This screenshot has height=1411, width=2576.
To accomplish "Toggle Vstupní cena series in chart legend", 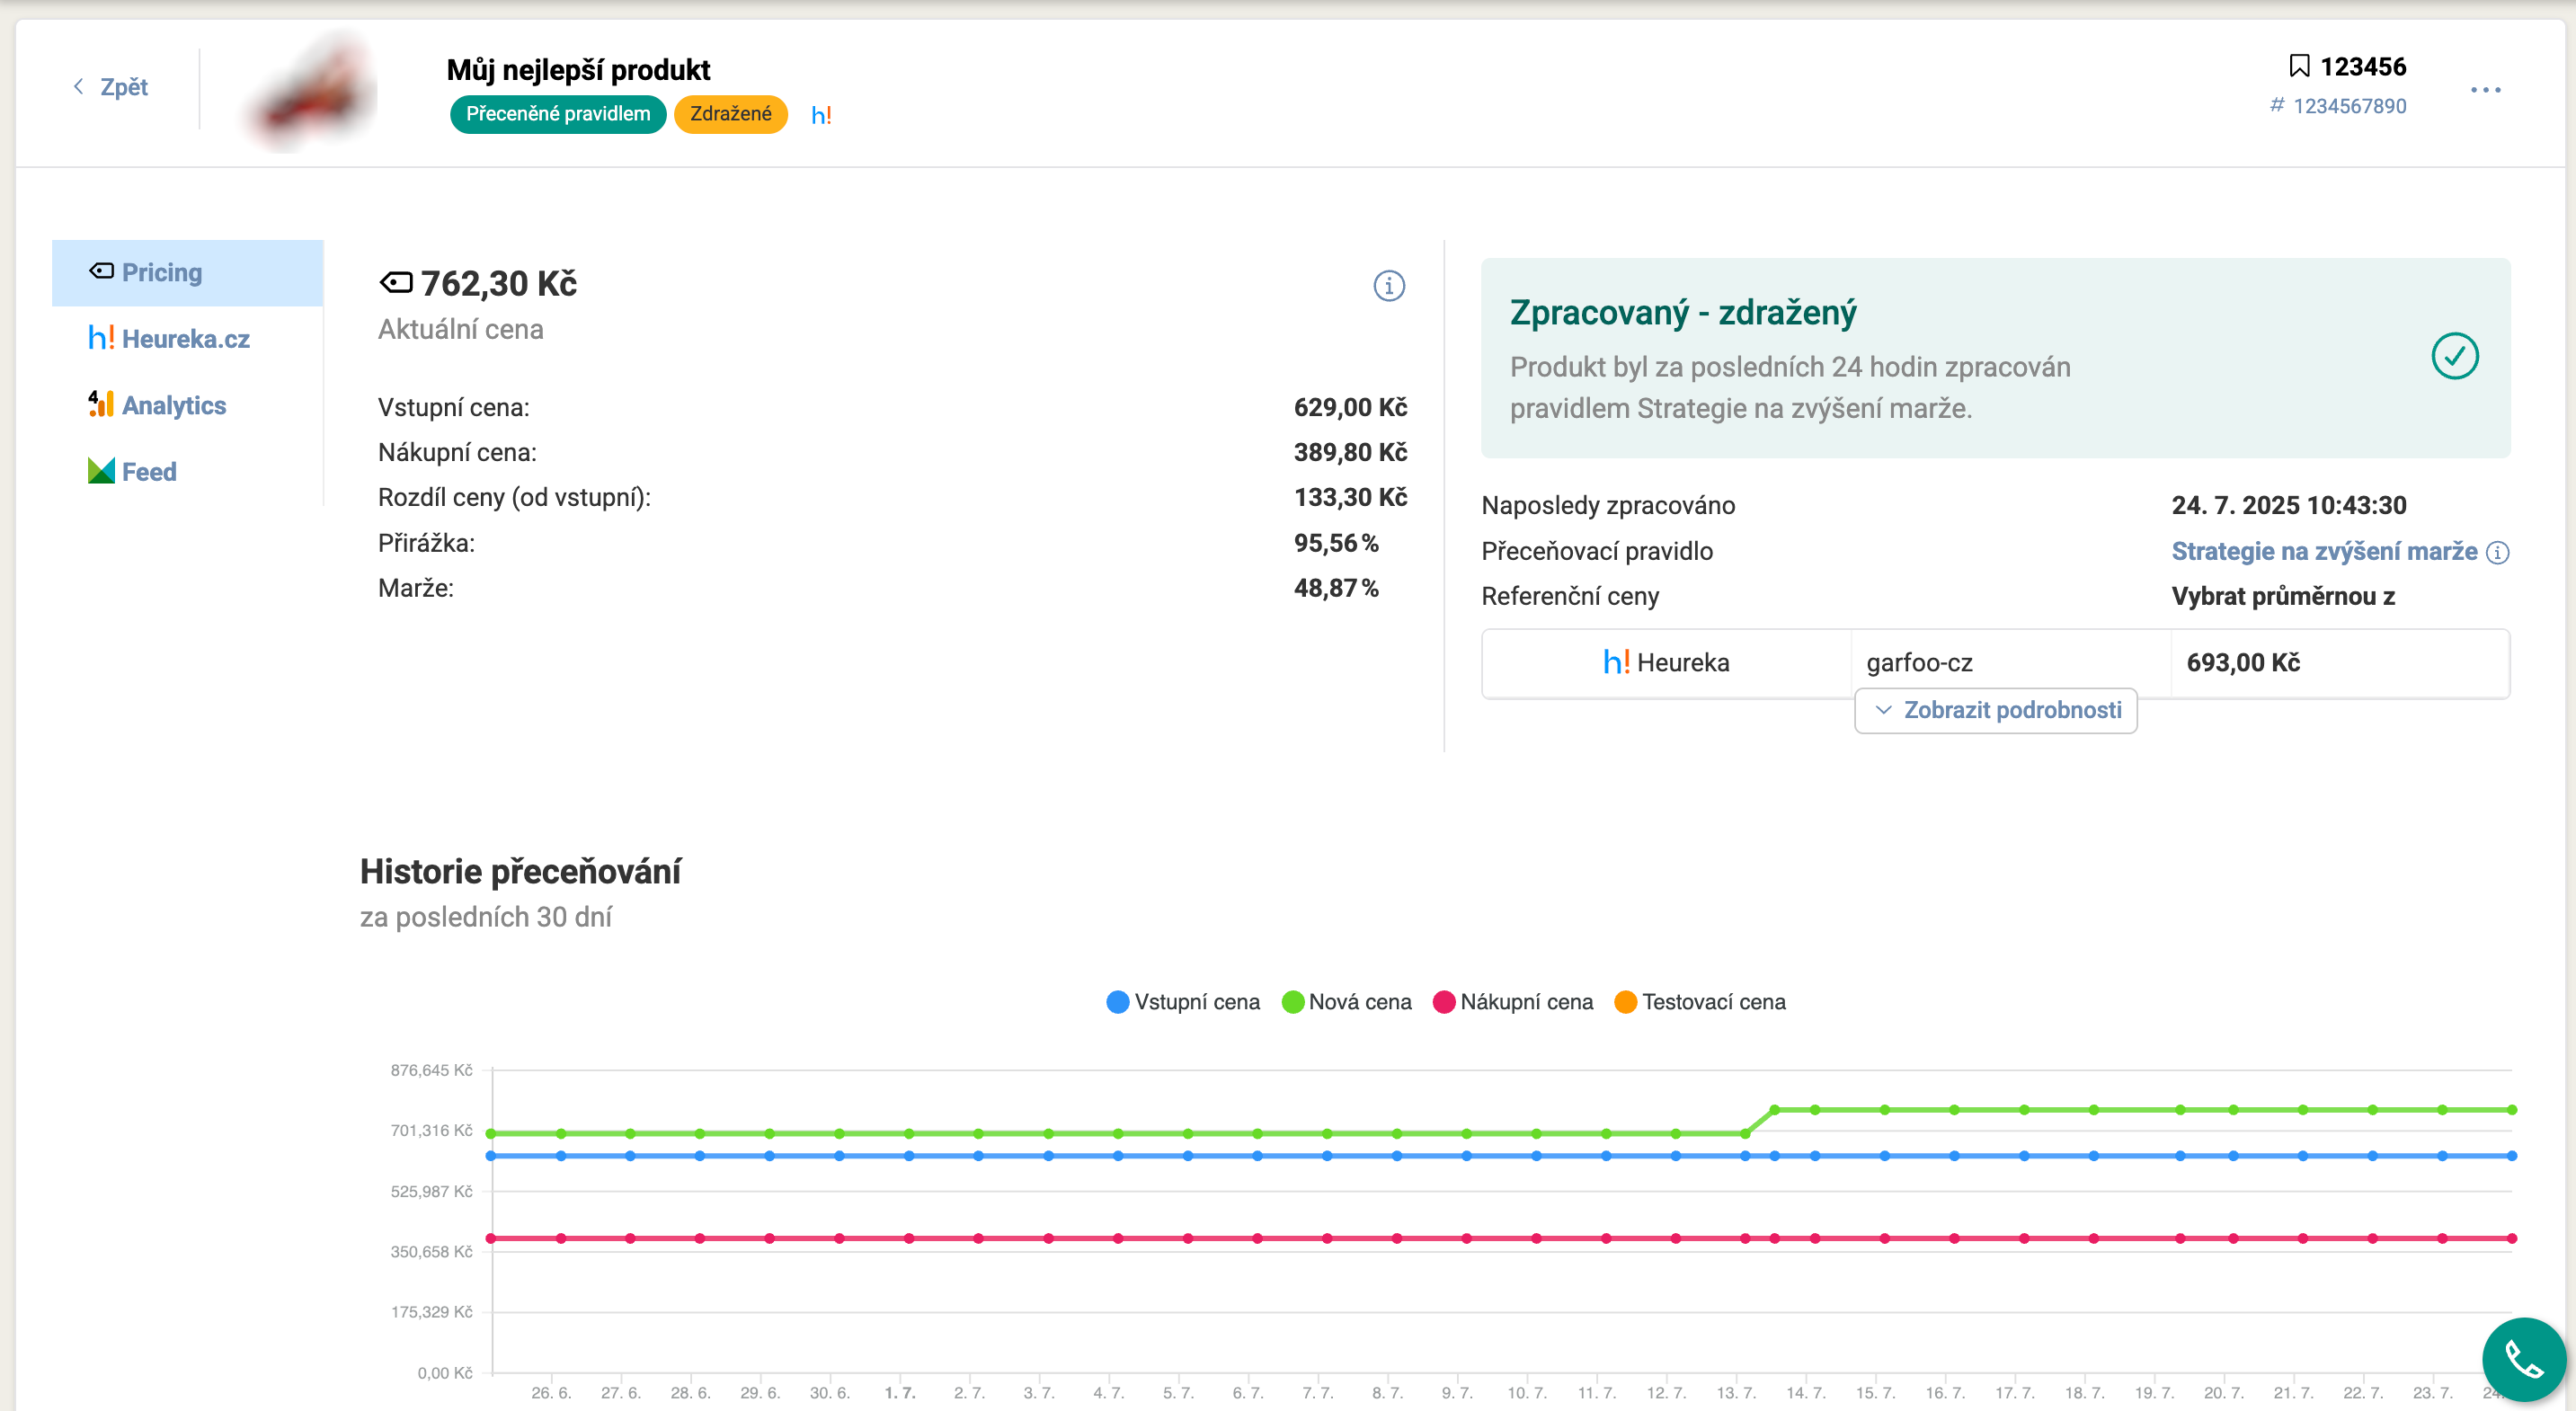I will 1183,1002.
